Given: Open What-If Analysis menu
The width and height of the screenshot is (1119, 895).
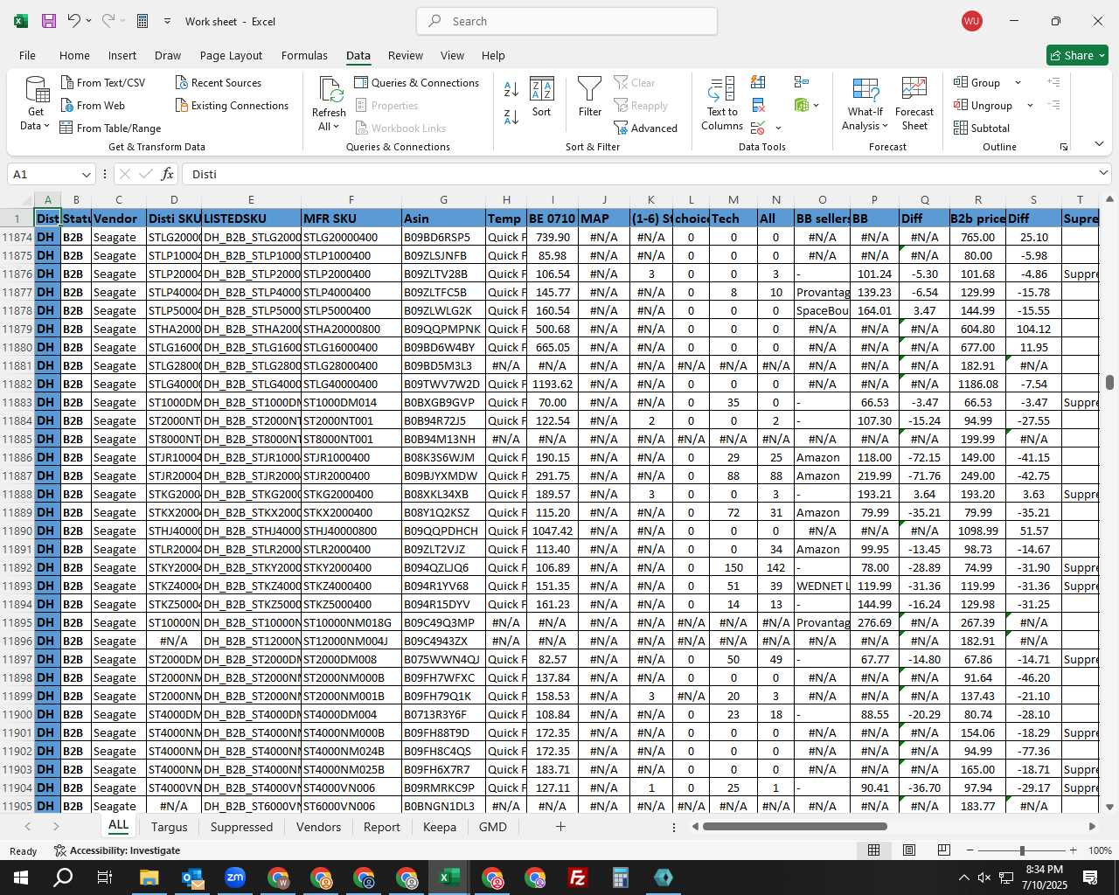Looking at the screenshot, I should [865, 104].
